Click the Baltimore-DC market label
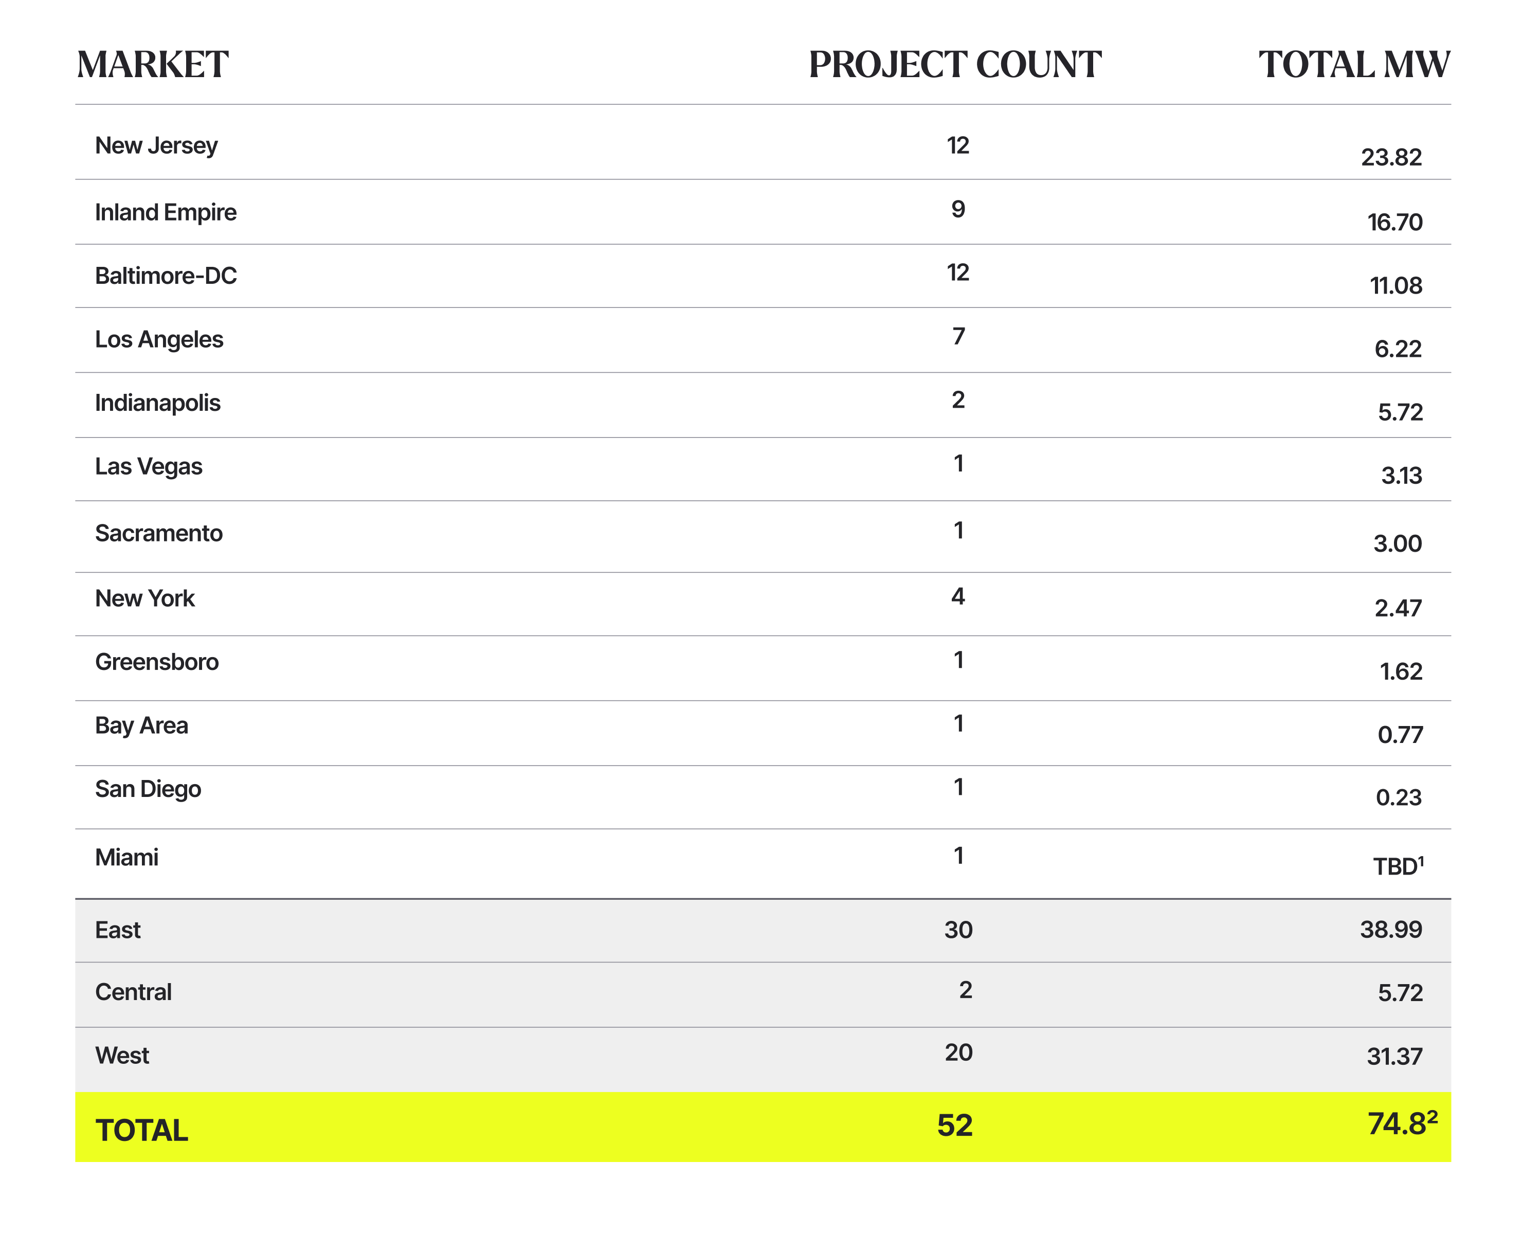Screen dimensions: 1522x1234 click(x=166, y=275)
